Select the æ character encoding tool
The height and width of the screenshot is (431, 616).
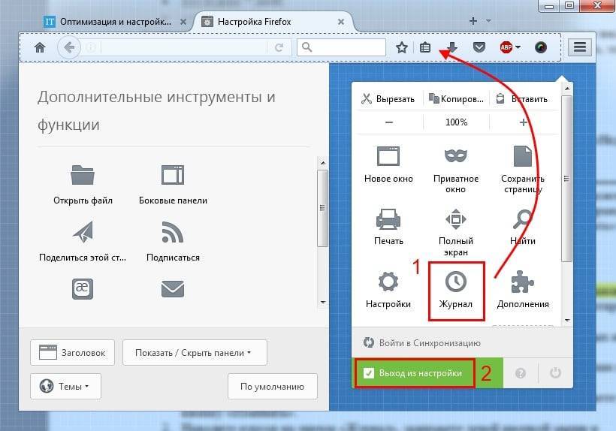tap(83, 289)
